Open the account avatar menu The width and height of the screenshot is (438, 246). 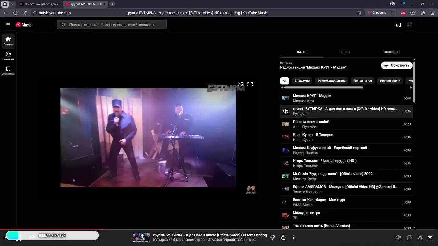(x=409, y=25)
